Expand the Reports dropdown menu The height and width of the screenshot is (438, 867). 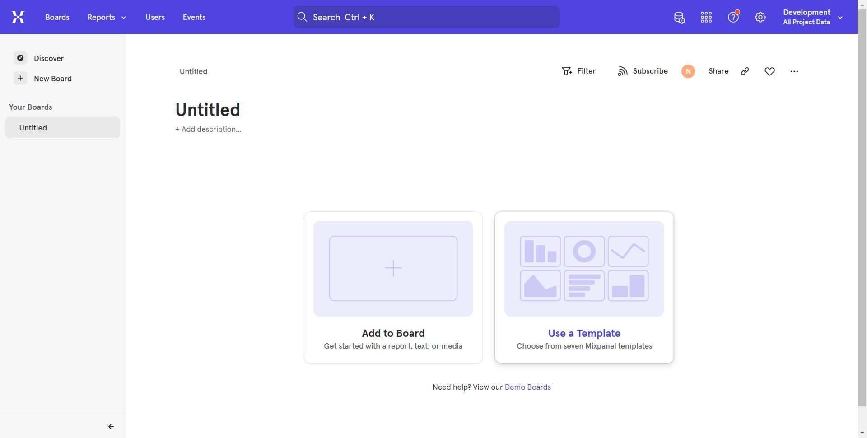pyautogui.click(x=107, y=17)
